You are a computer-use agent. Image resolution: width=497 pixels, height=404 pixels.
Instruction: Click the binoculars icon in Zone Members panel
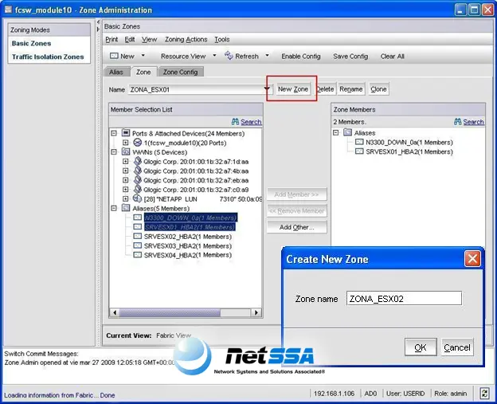(x=458, y=122)
